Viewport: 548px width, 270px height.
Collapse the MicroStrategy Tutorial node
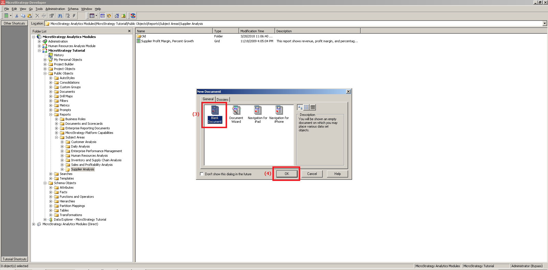pos(39,51)
